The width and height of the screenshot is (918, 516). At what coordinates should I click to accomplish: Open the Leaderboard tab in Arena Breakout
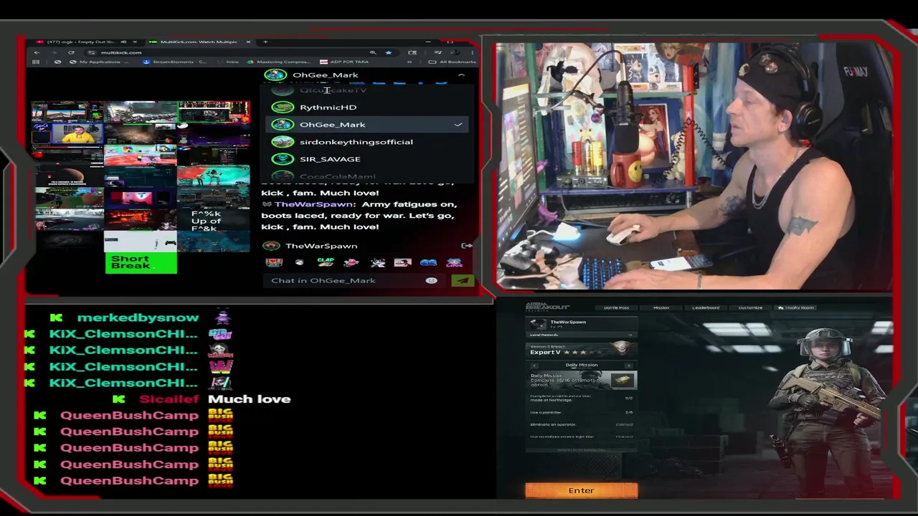706,307
